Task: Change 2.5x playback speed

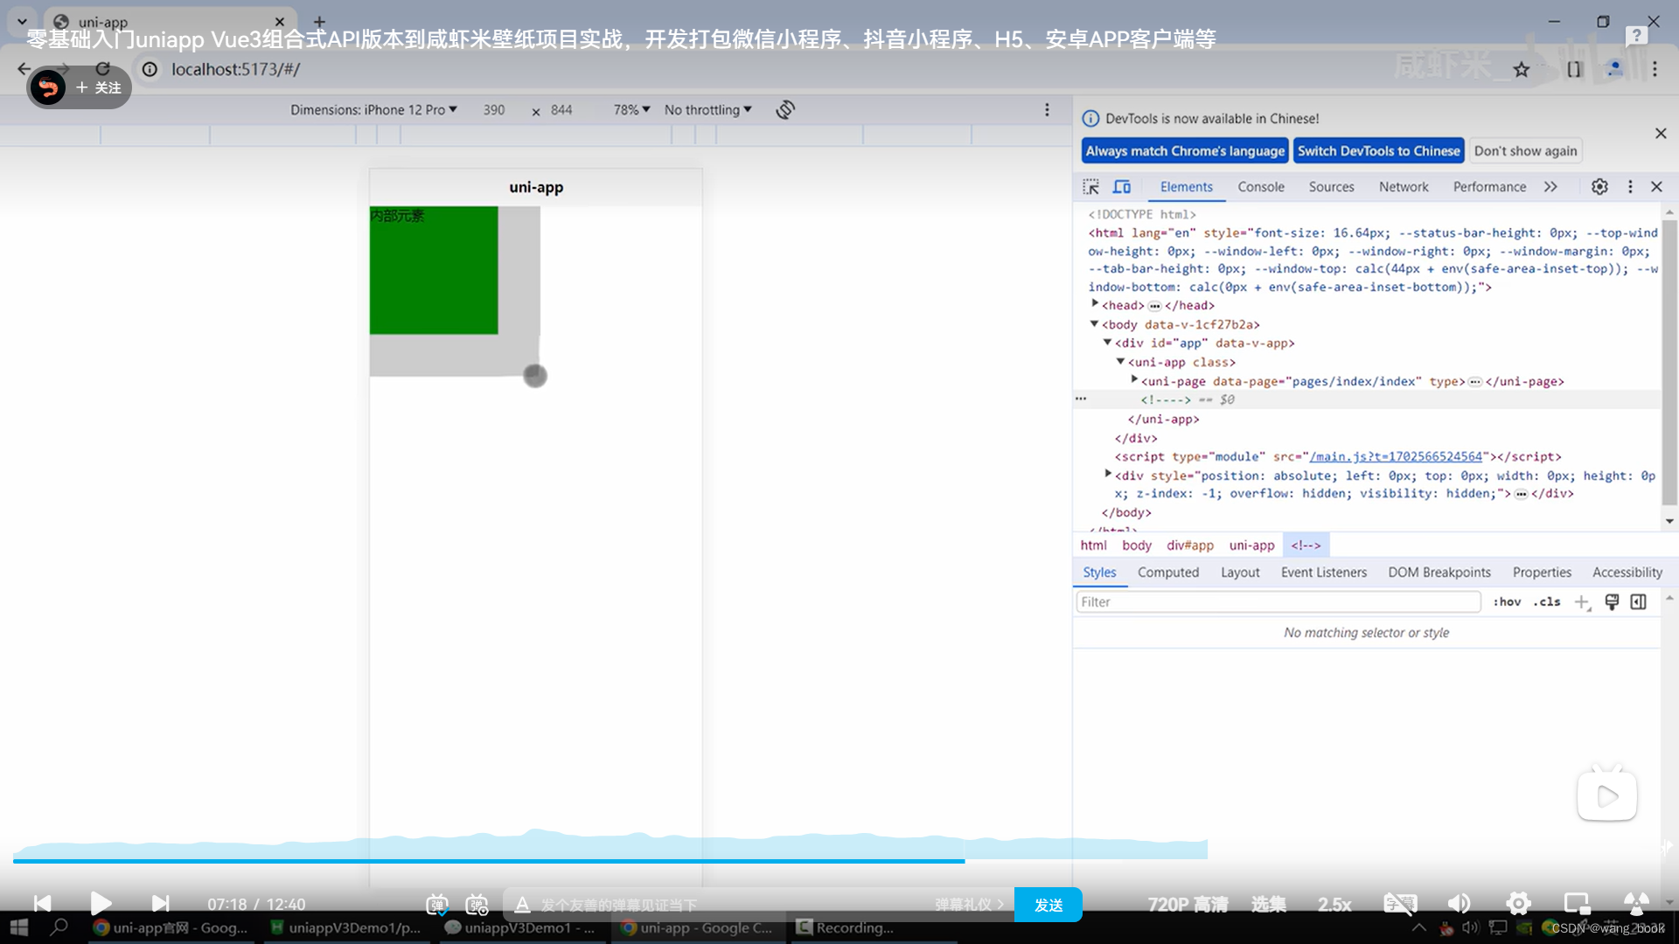Action: [x=1334, y=905]
